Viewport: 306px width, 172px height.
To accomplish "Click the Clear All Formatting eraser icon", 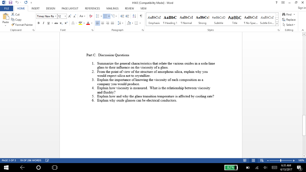I will coord(91,16).
